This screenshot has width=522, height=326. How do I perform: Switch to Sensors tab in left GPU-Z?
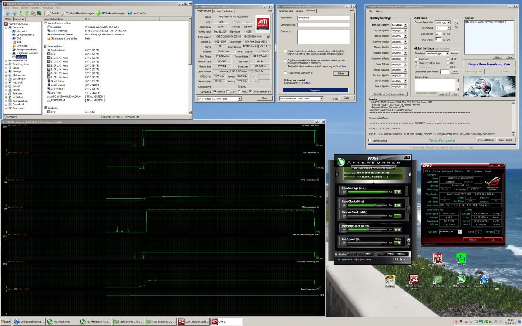tap(218, 11)
